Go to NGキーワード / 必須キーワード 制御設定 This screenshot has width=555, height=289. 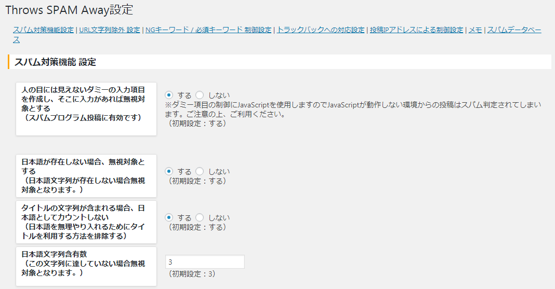pos(208,30)
